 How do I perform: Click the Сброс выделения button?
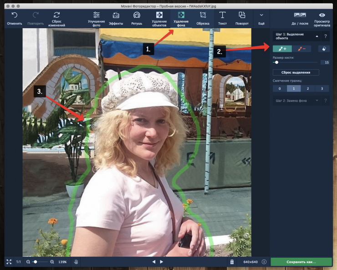pyautogui.click(x=296, y=72)
